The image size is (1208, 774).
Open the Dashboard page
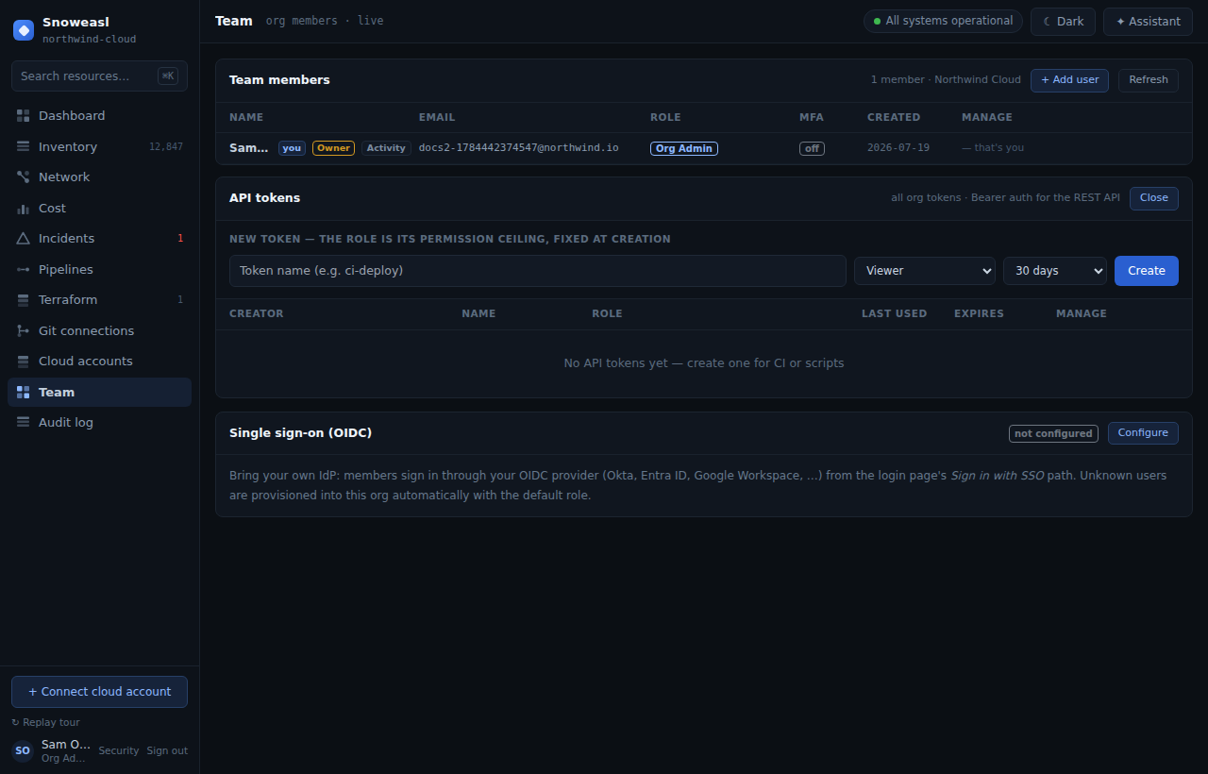point(99,116)
